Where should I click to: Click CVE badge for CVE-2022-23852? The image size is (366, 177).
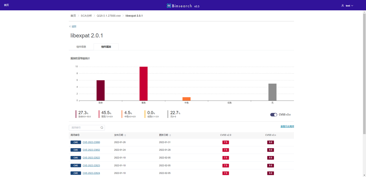[x=76, y=150]
